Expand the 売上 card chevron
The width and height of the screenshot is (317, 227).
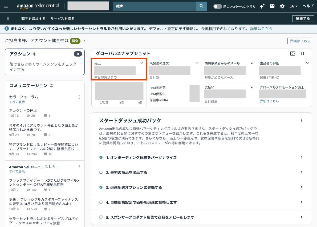pyautogui.click(x=142, y=63)
